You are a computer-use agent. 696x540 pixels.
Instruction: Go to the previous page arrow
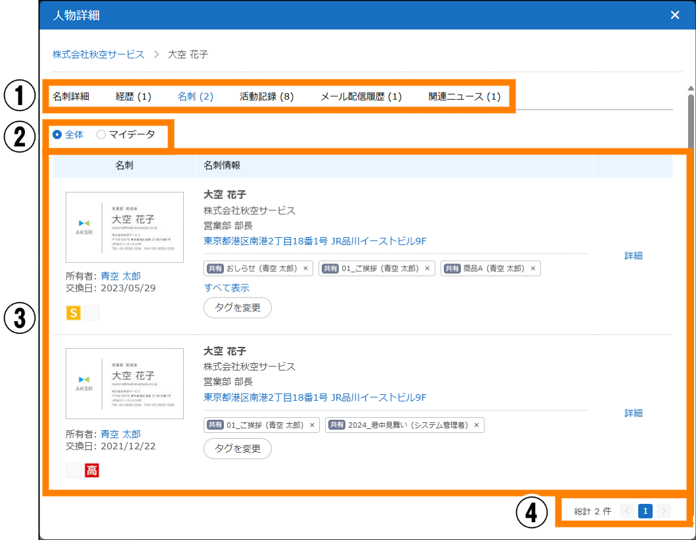tap(627, 511)
